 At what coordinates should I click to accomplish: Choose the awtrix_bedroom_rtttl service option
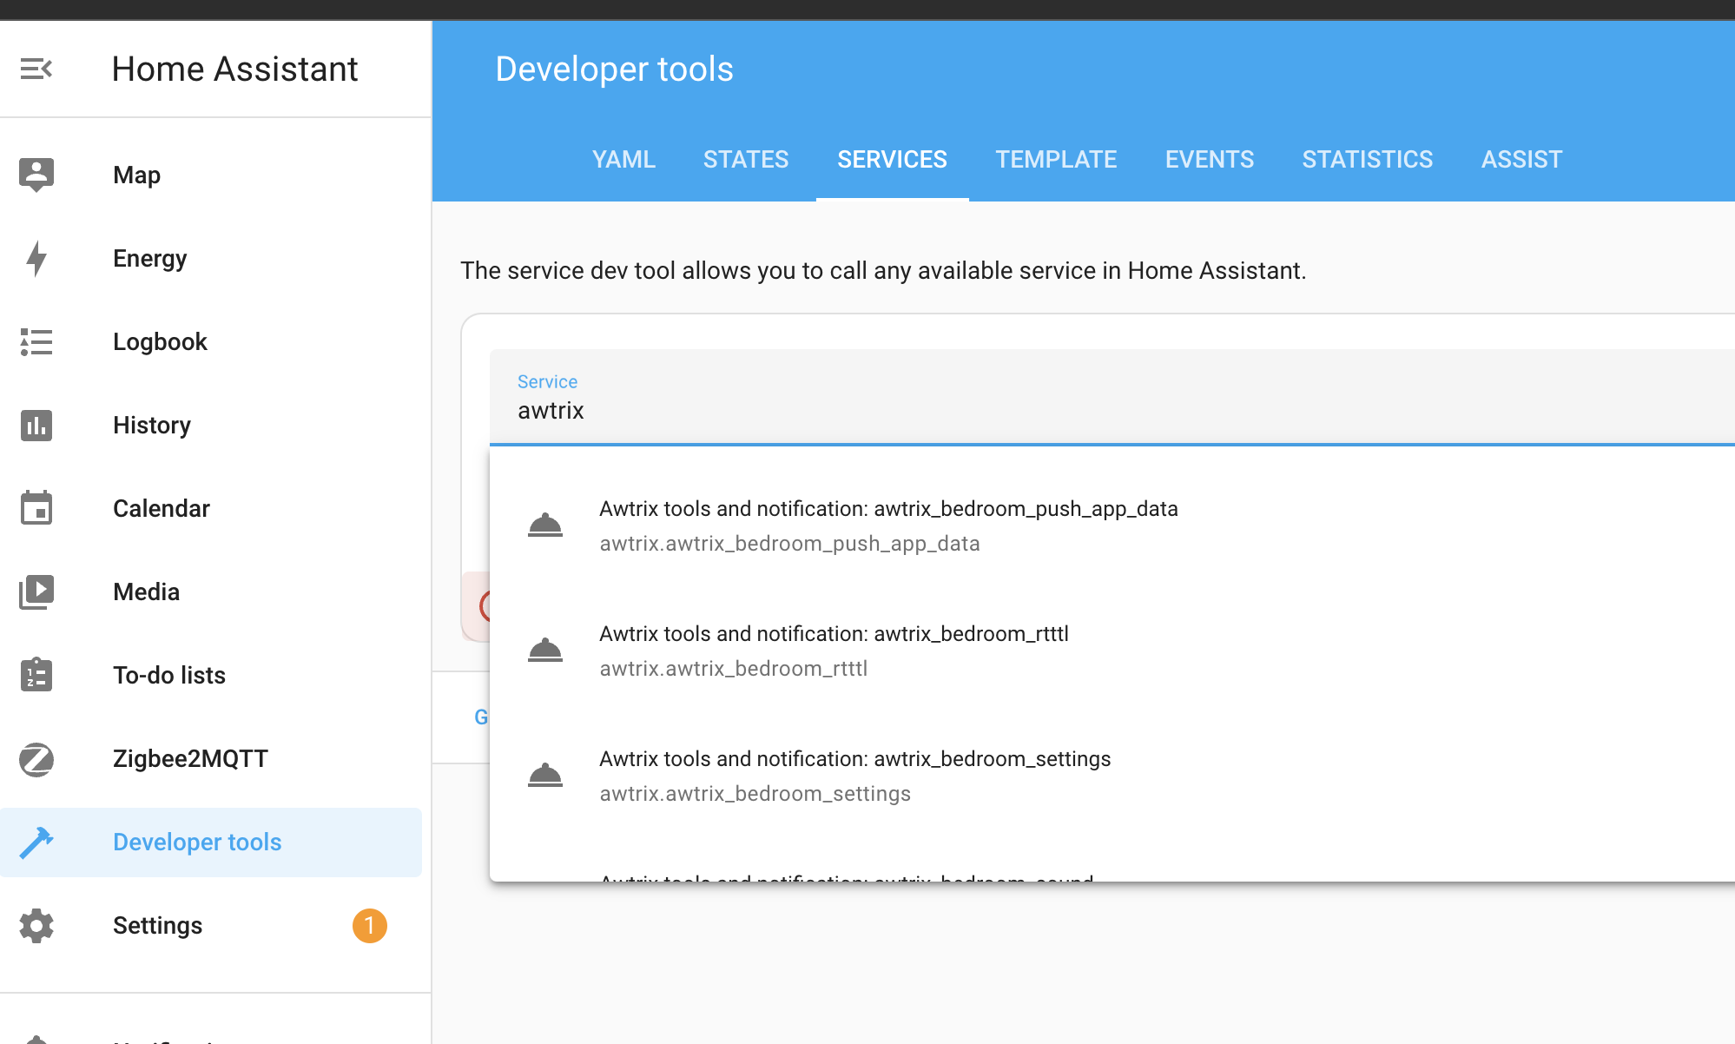point(834,651)
